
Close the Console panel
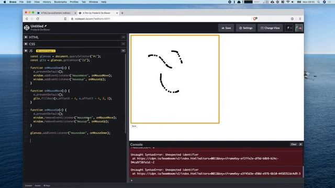pos(300,144)
